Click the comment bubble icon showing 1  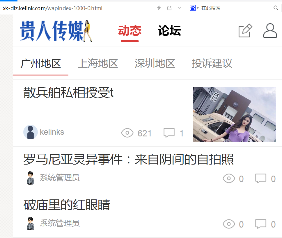(x=169, y=133)
